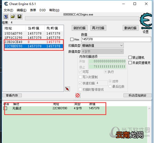Screen dimensions: 154x143
Task: Click value 1457378 in address table
Action: coord(94,108)
